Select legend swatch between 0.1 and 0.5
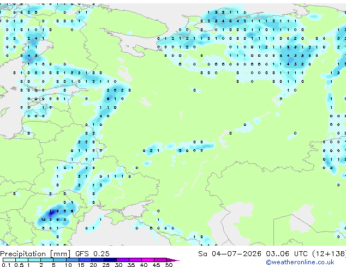The image size is (346, 267). pyautogui.click(x=9, y=260)
